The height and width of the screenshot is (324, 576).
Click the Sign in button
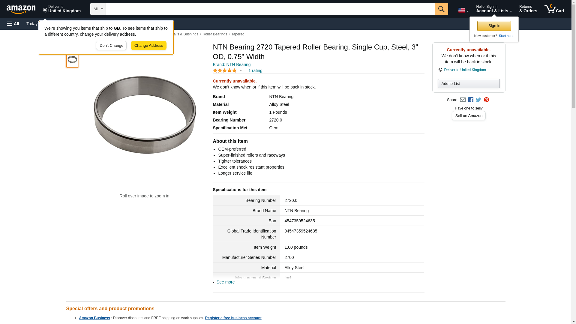(494, 26)
